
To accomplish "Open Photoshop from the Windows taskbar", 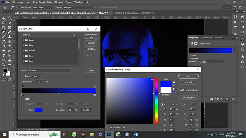I will (x=109, y=134).
